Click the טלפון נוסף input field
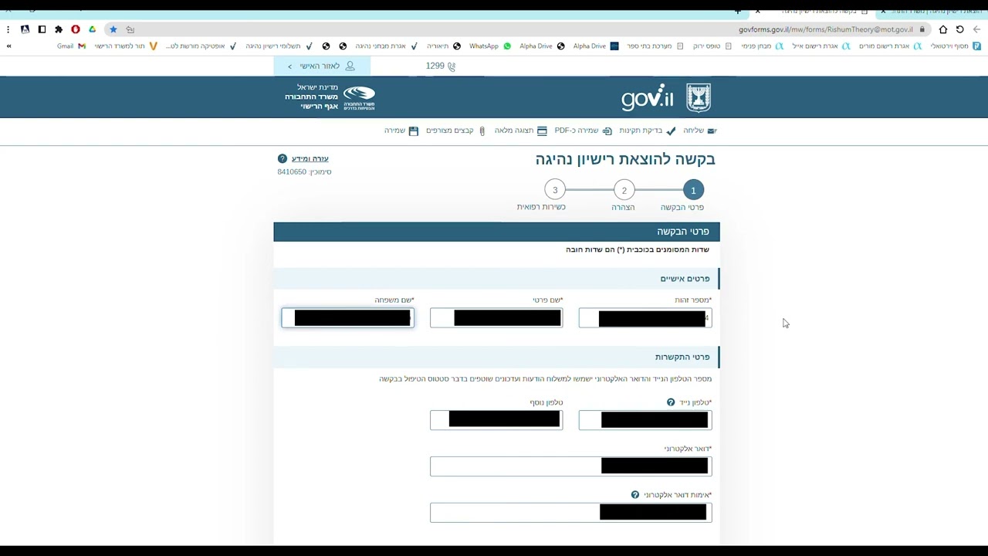The width and height of the screenshot is (988, 556). 496,420
